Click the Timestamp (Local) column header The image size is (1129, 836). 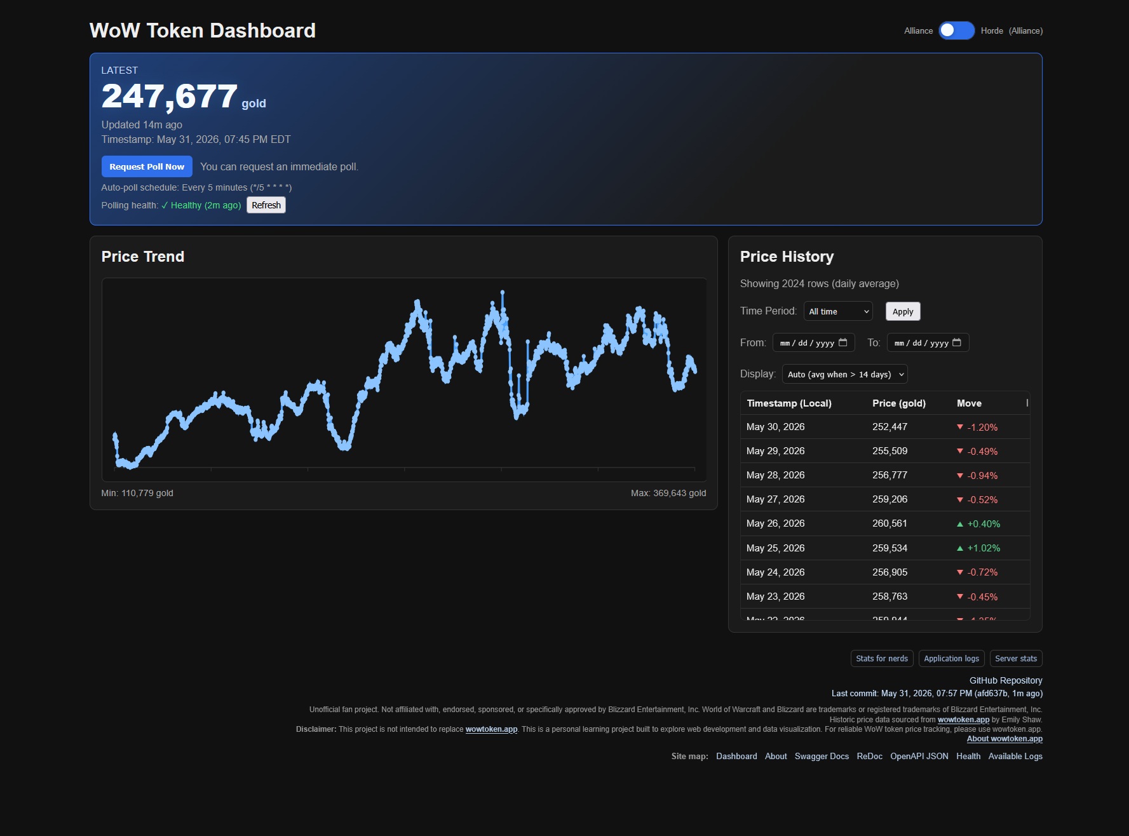[789, 403]
